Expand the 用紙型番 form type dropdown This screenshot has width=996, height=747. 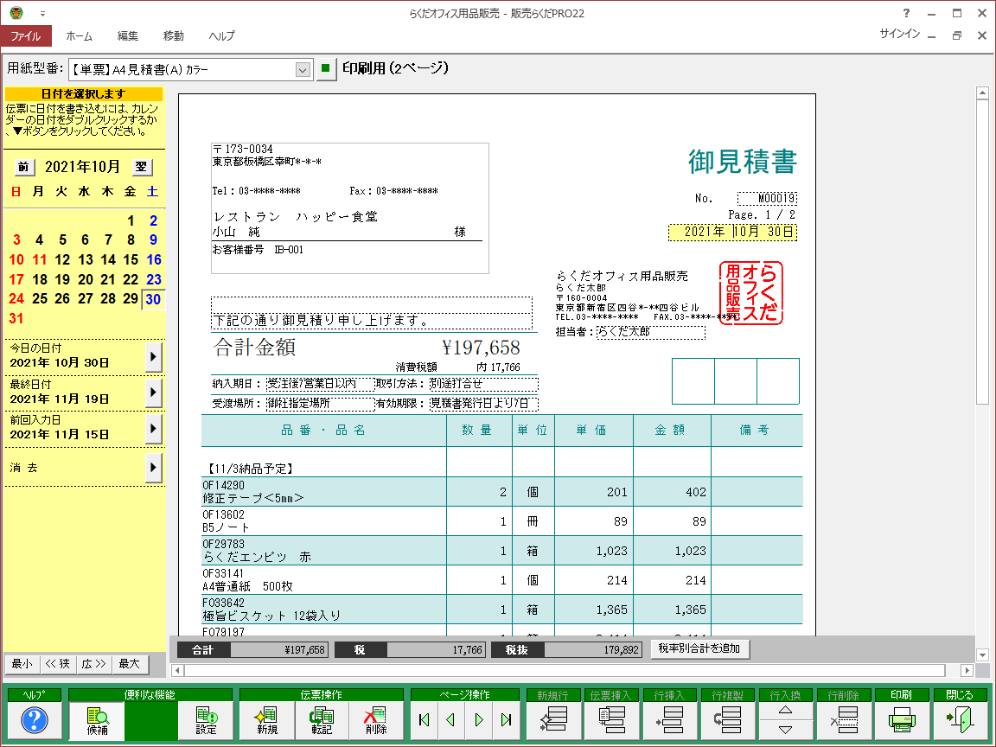click(303, 69)
